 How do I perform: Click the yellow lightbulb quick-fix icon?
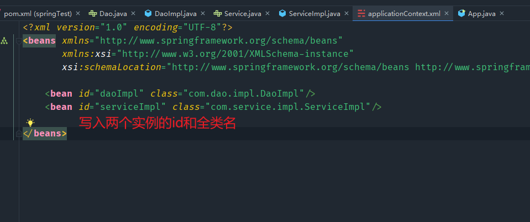point(30,123)
